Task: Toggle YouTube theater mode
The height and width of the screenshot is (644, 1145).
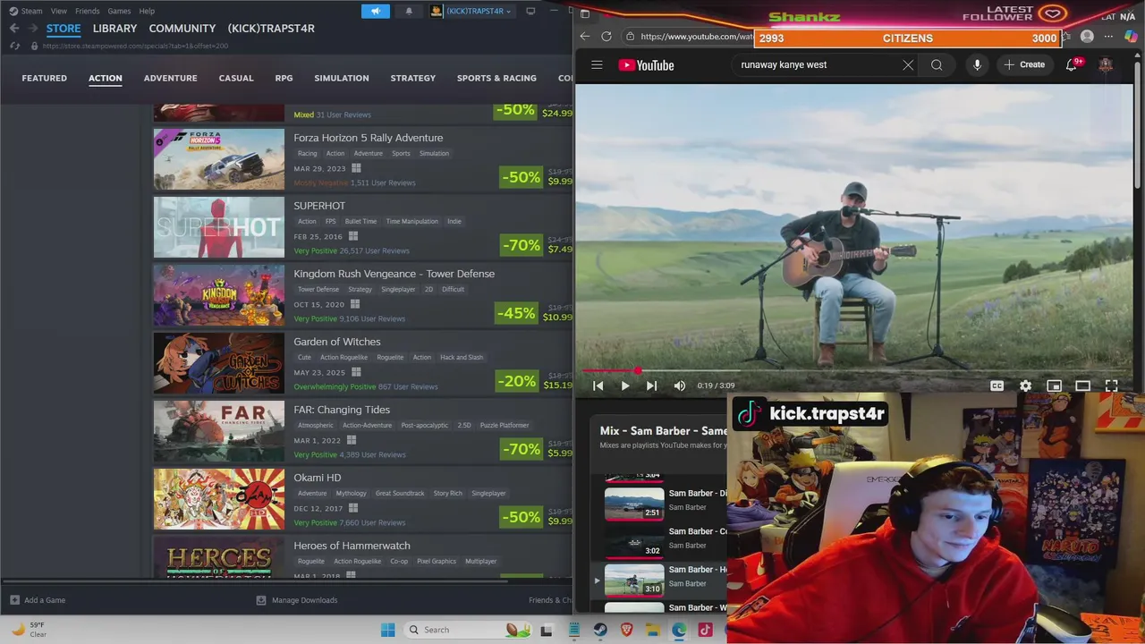Action: pyautogui.click(x=1082, y=386)
